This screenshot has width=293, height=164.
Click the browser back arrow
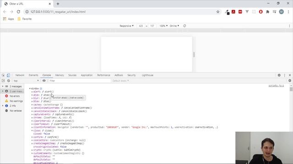click(x=5, y=12)
